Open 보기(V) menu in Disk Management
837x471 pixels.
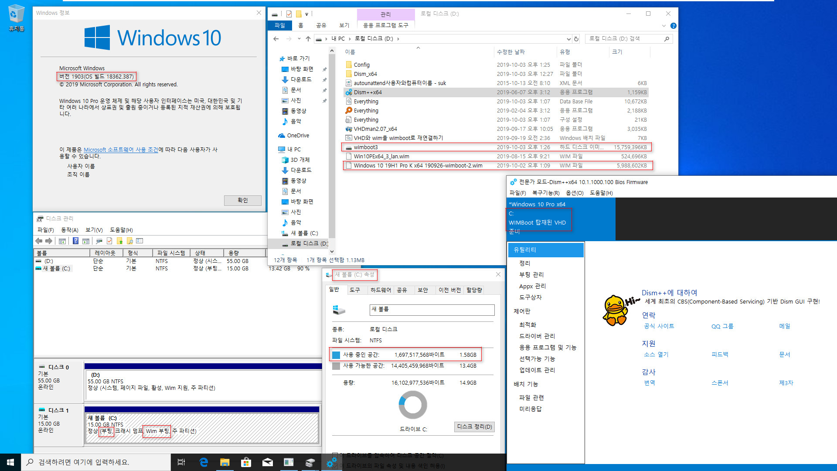pyautogui.click(x=94, y=230)
